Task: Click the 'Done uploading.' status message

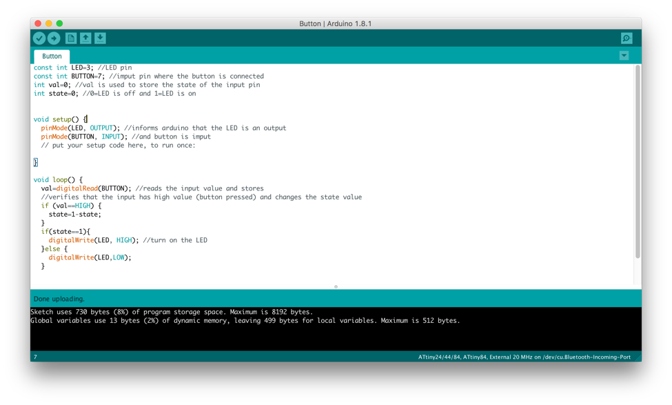Action: (x=59, y=299)
